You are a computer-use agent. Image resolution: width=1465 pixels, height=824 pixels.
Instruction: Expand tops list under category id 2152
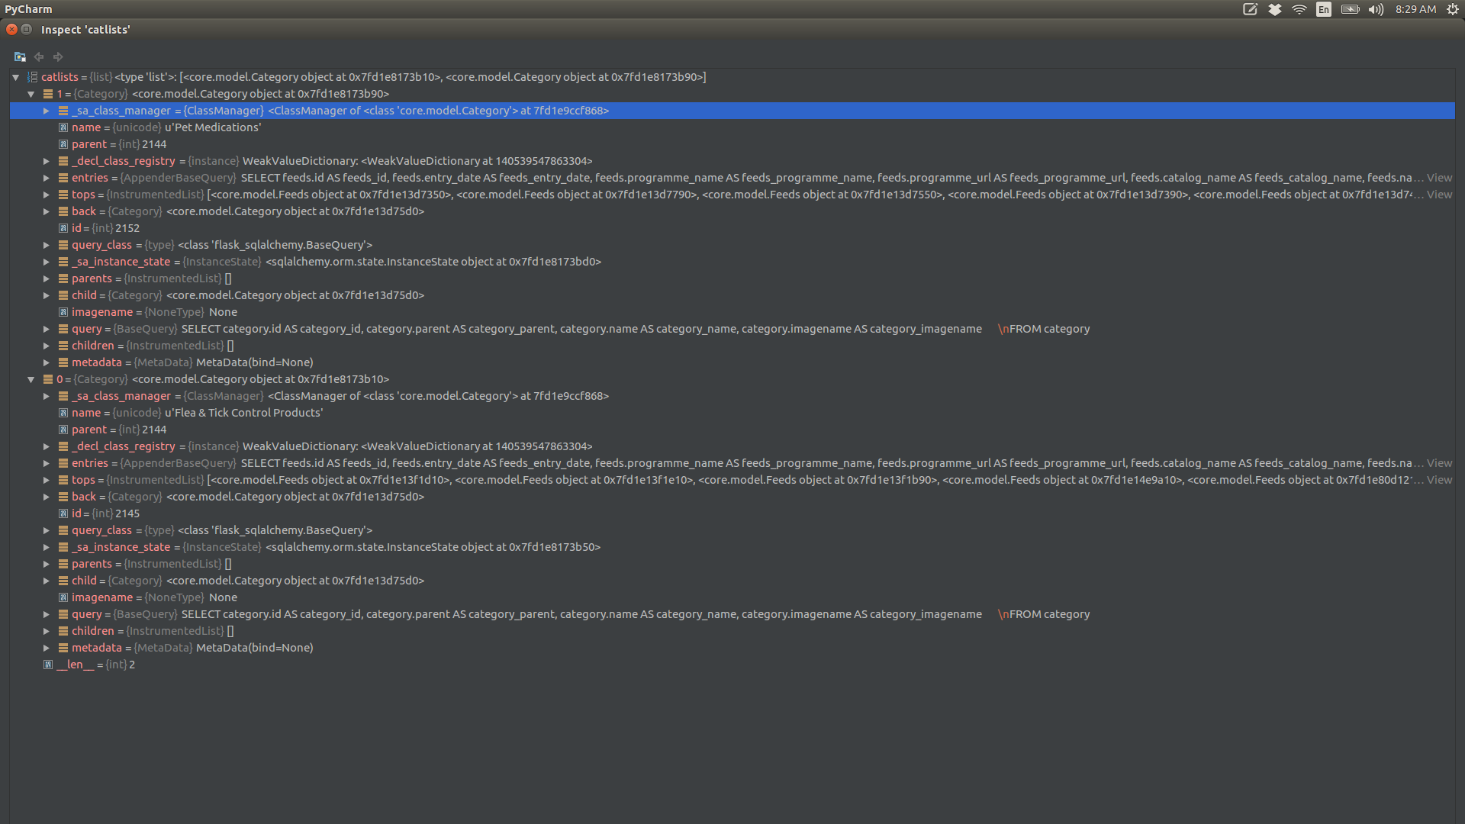pos(46,195)
